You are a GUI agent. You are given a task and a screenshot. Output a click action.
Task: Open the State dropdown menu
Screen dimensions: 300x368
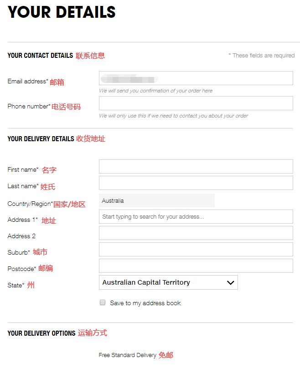coord(168,282)
